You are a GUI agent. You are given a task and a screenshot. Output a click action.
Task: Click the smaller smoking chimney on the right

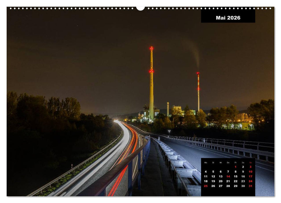pyautogui.click(x=198, y=90)
